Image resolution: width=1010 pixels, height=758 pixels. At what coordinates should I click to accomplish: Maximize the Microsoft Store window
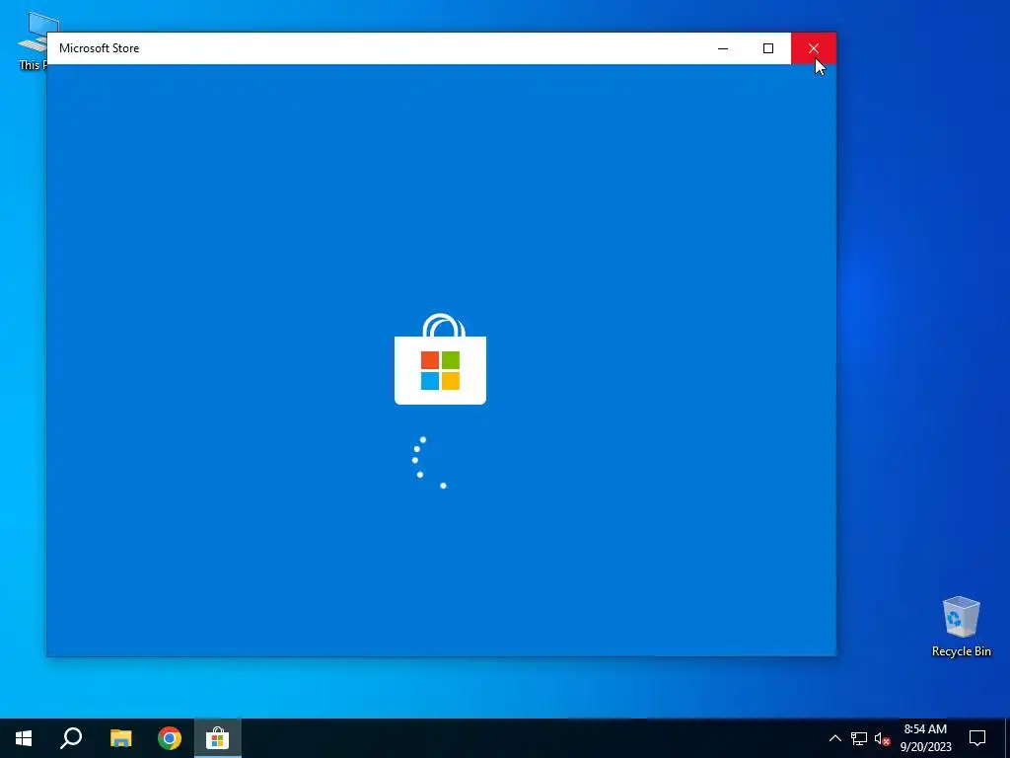(767, 48)
